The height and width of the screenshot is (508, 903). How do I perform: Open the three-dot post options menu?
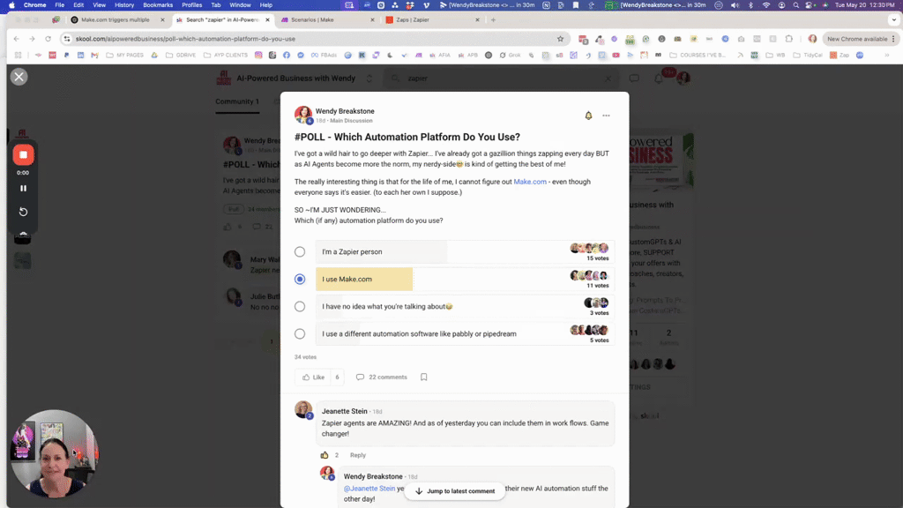606,116
